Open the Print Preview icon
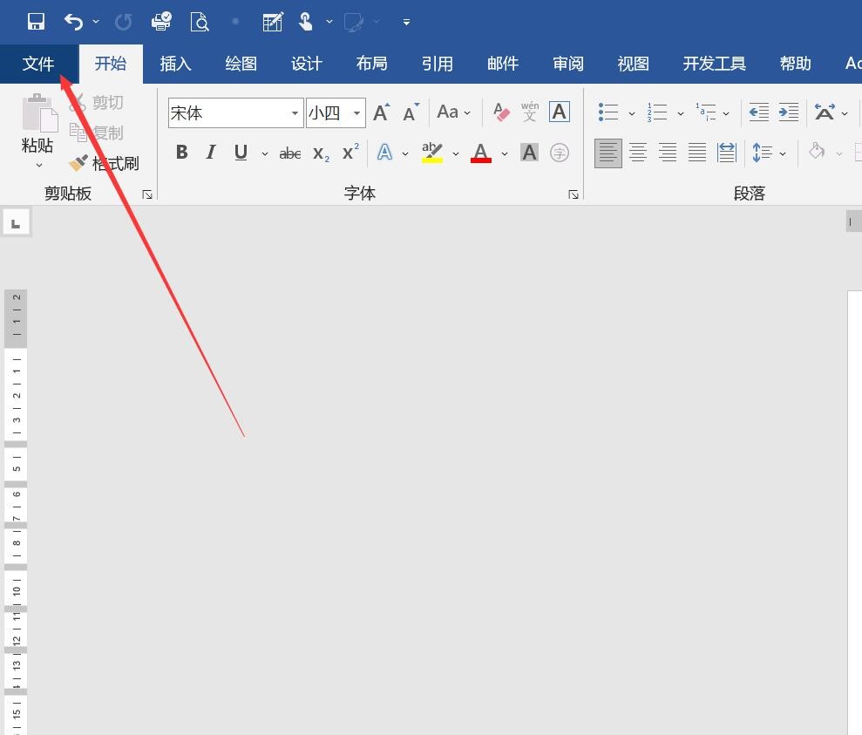Viewport: 862px width, 735px height. coord(200,22)
